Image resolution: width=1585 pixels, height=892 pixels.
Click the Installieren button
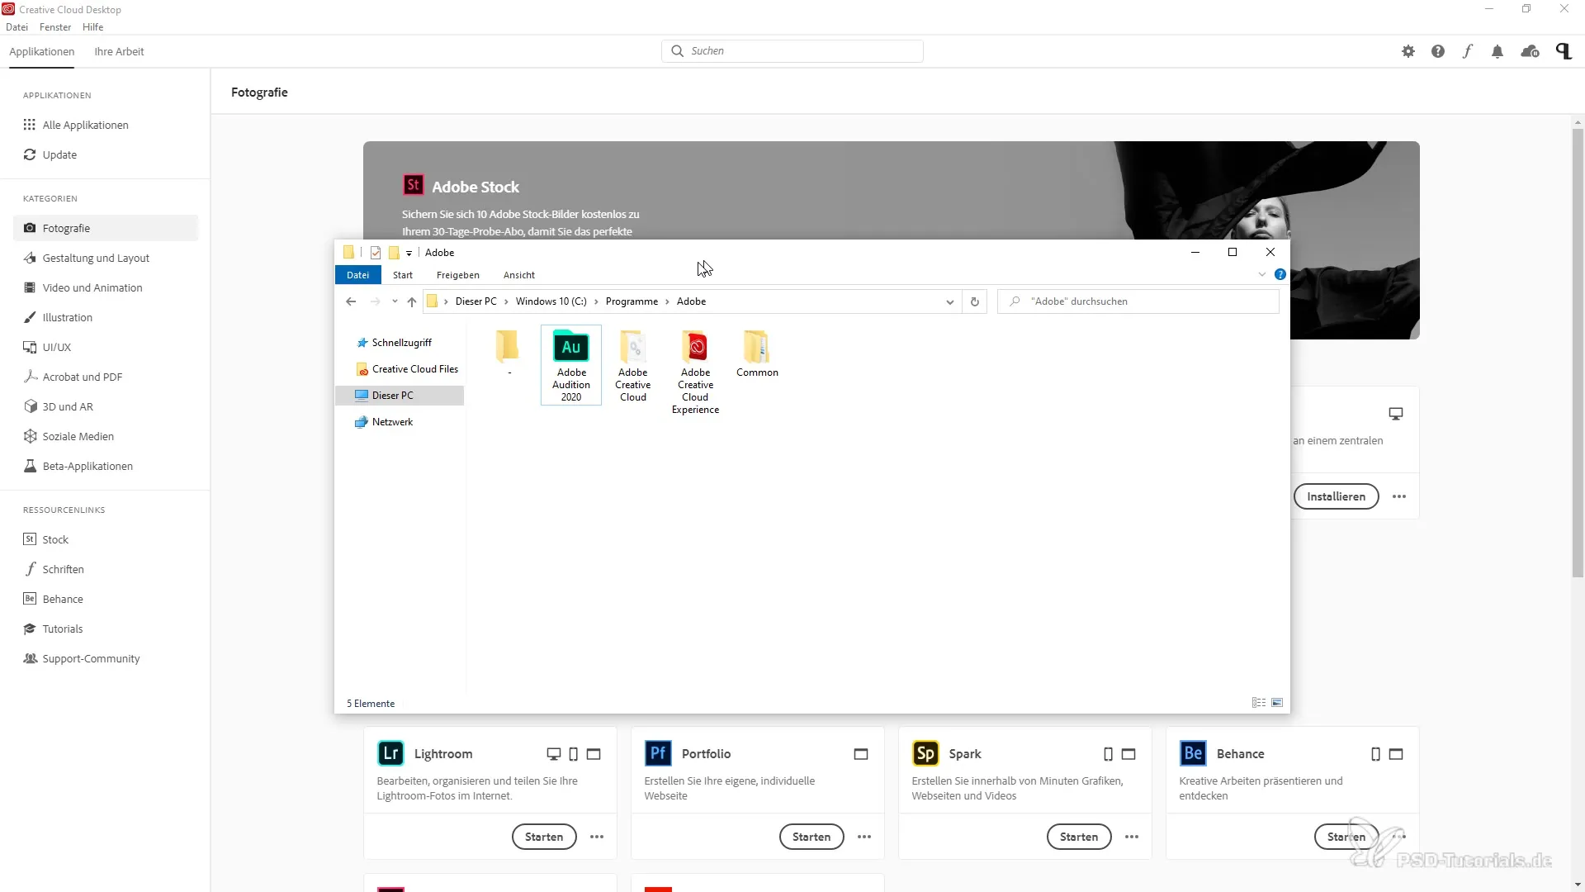[1336, 496]
